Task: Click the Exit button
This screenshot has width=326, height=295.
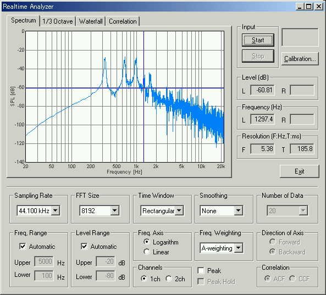Action: [300, 171]
